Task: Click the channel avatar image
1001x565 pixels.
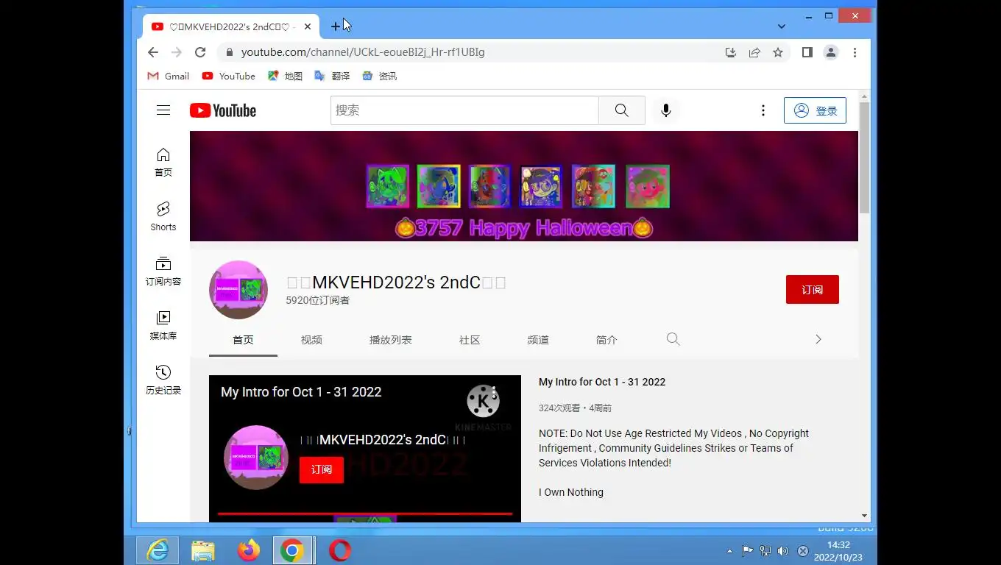Action: (238, 290)
